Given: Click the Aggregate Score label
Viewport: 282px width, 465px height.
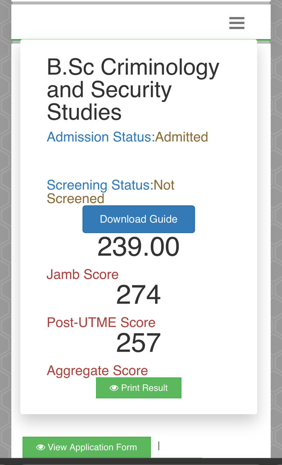Looking at the screenshot, I should tap(97, 371).
